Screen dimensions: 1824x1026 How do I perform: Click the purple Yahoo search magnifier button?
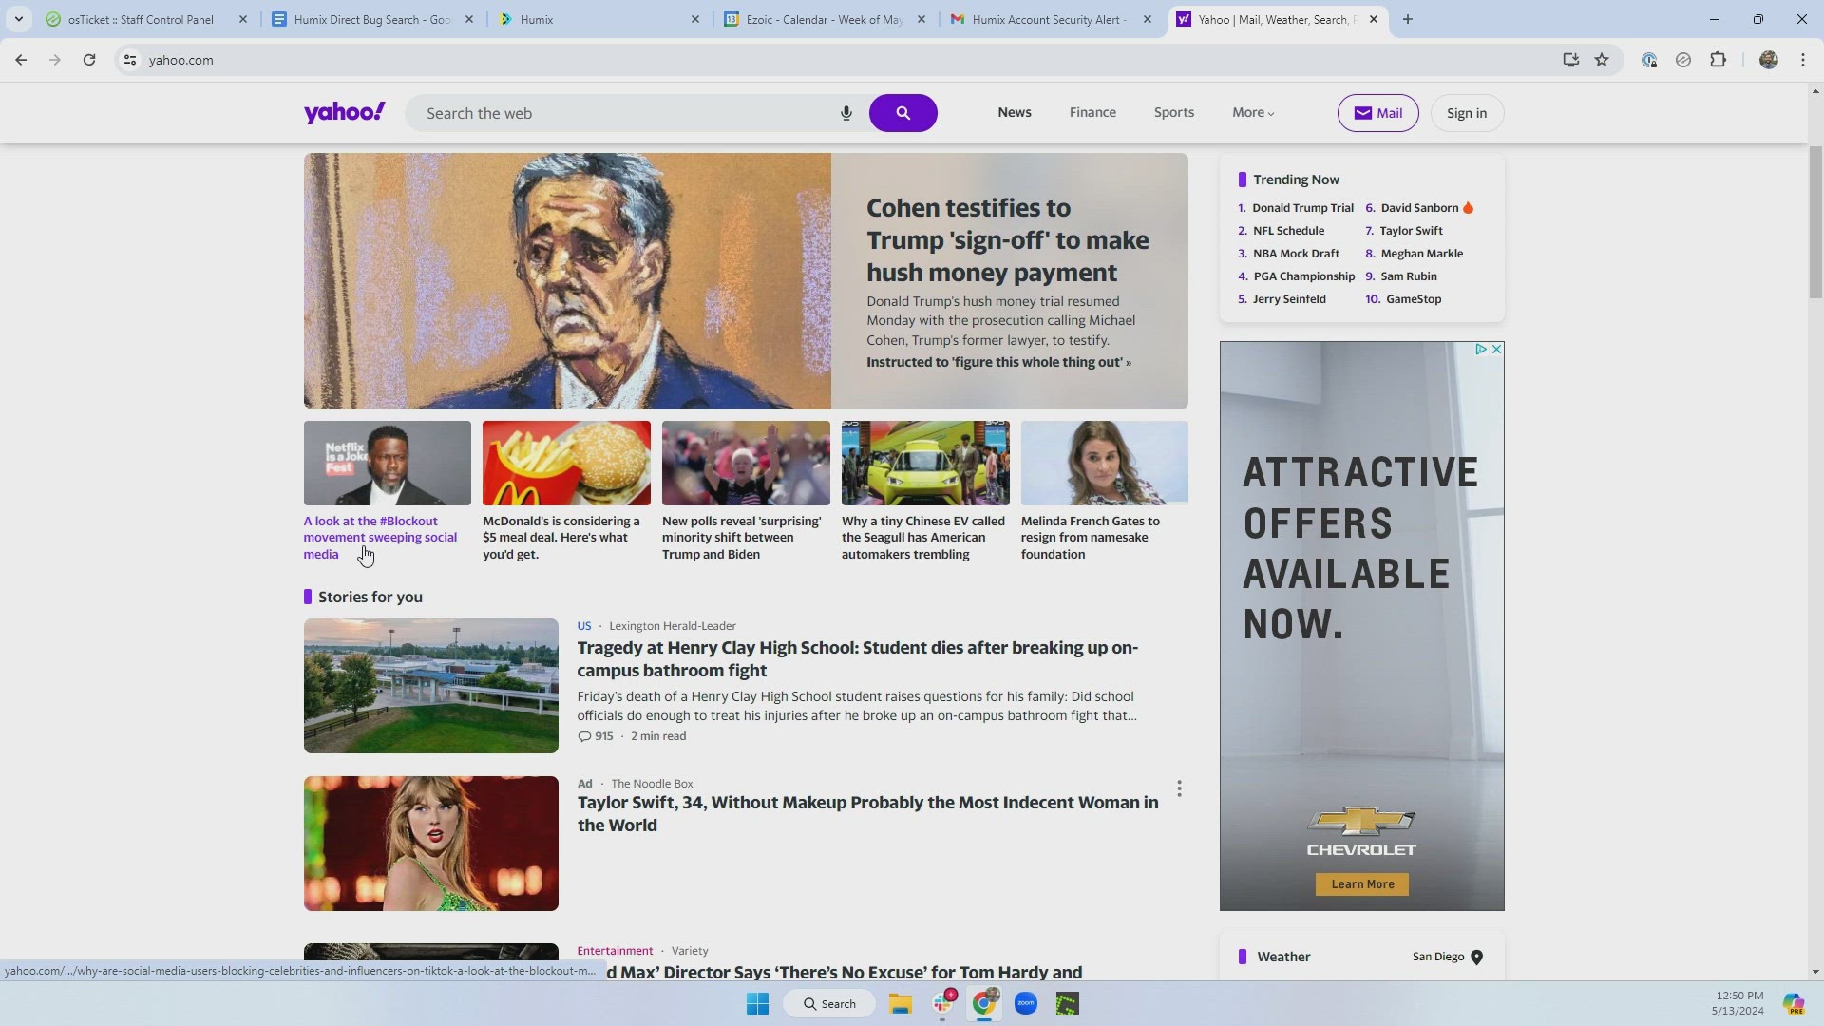902,113
